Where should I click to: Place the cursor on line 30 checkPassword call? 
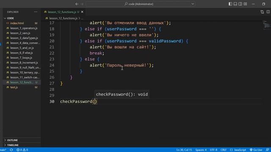78,101
